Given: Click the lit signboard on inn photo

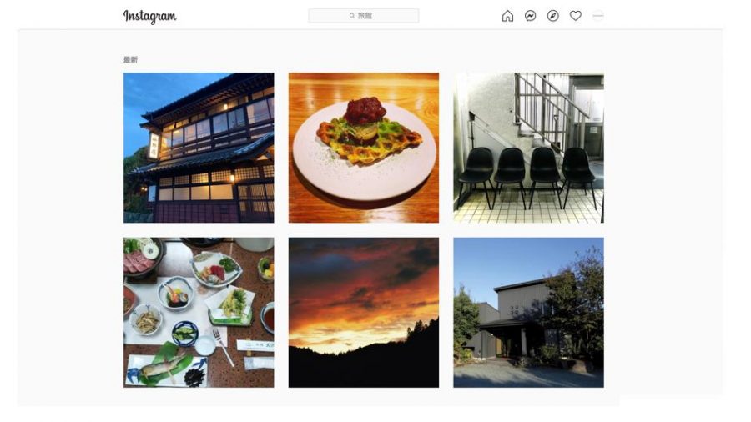Looking at the screenshot, I should click(x=154, y=146).
